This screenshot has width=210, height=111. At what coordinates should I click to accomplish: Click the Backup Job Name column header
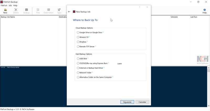pyautogui.click(x=8, y=17)
